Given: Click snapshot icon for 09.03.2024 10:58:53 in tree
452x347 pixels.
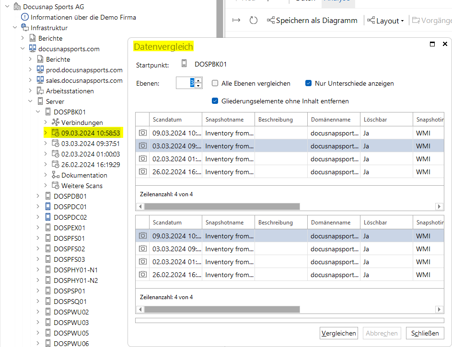Looking at the screenshot, I should (55, 133).
